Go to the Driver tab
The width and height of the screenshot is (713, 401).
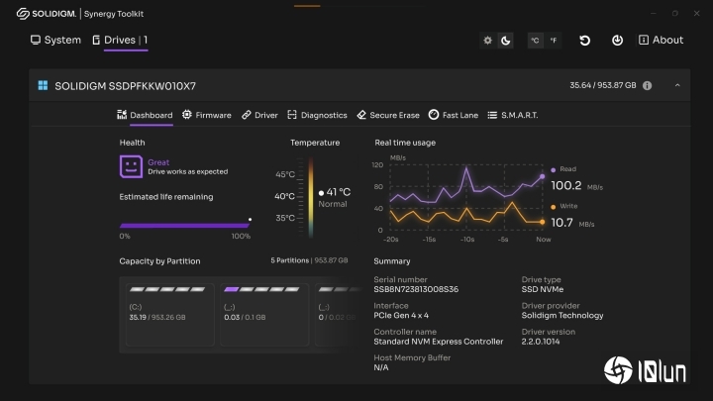pyautogui.click(x=259, y=116)
